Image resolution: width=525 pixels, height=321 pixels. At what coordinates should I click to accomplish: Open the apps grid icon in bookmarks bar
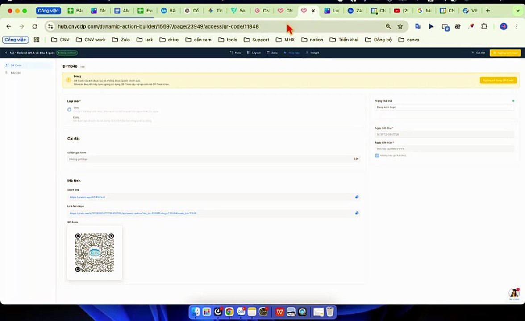37,40
